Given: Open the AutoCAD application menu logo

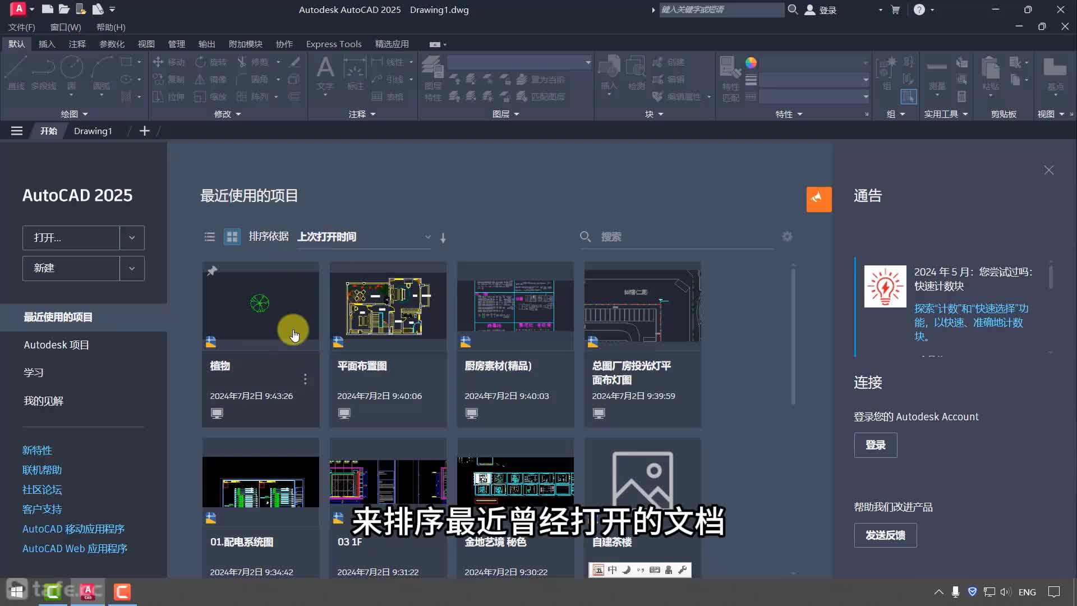Looking at the screenshot, I should pos(19,9).
